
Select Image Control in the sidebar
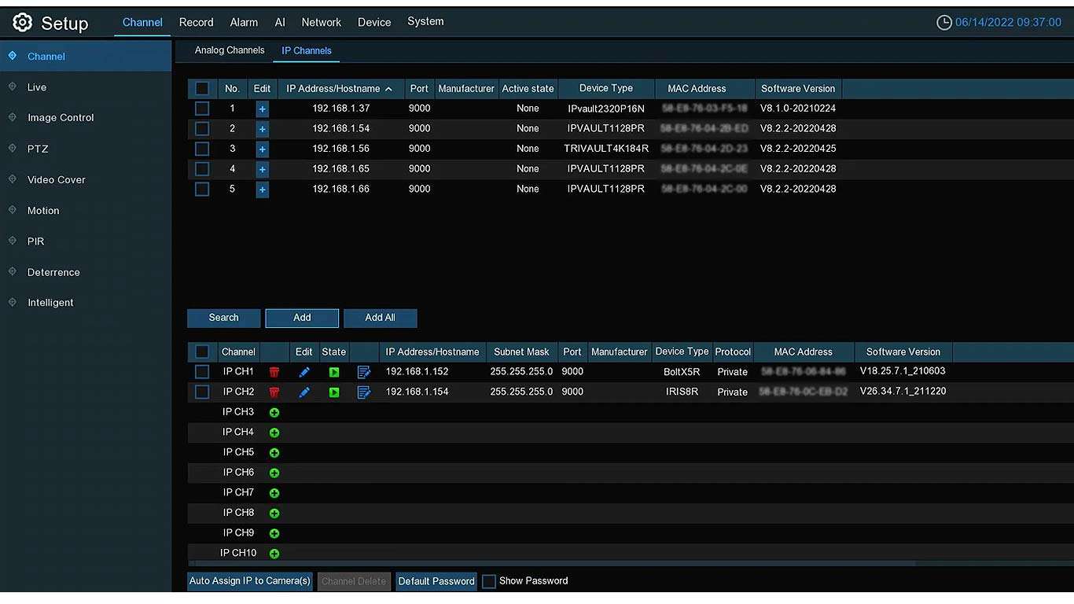pyautogui.click(x=61, y=118)
